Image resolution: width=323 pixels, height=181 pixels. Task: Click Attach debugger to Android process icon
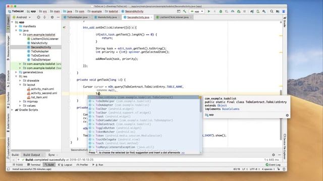pyautogui.click(x=239, y=12)
